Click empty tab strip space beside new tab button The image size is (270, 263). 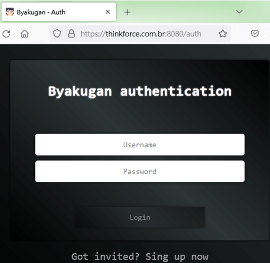[x=181, y=12]
